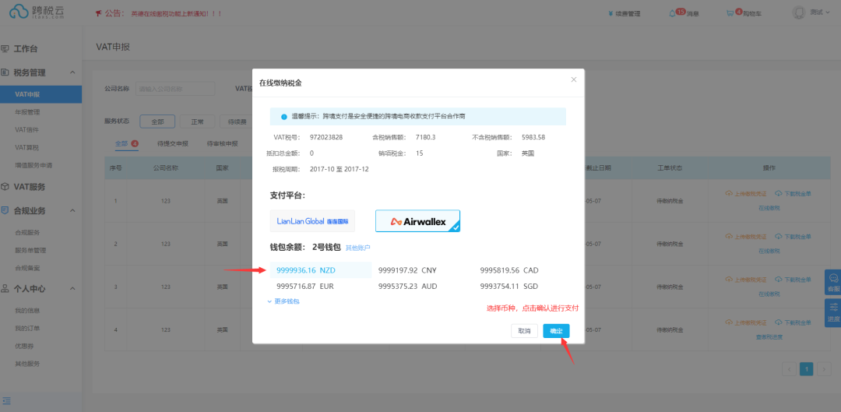Open 合规服务 in sidebar
Image resolution: width=841 pixels, height=412 pixels.
27,232
